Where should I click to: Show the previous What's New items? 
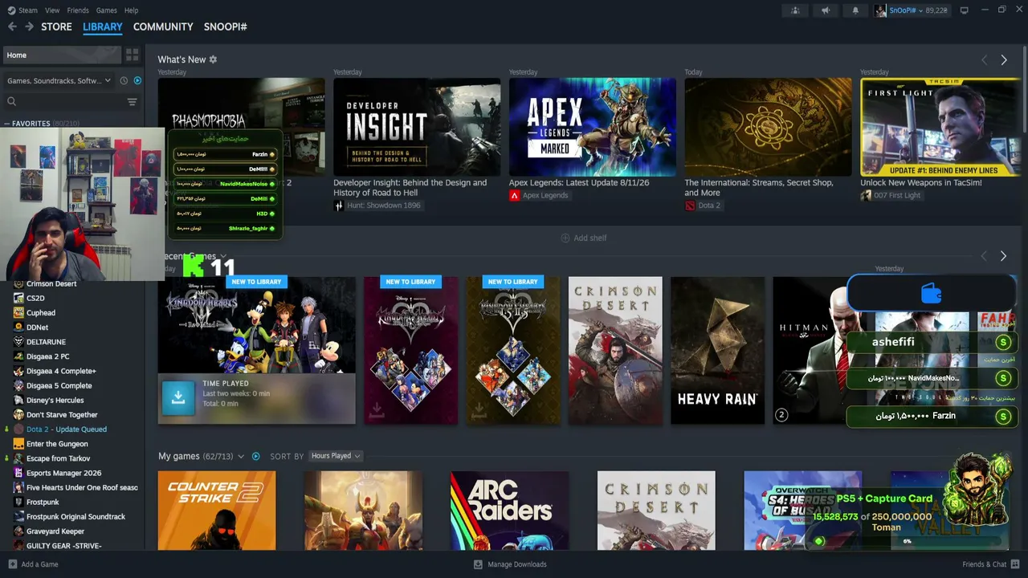(984, 60)
